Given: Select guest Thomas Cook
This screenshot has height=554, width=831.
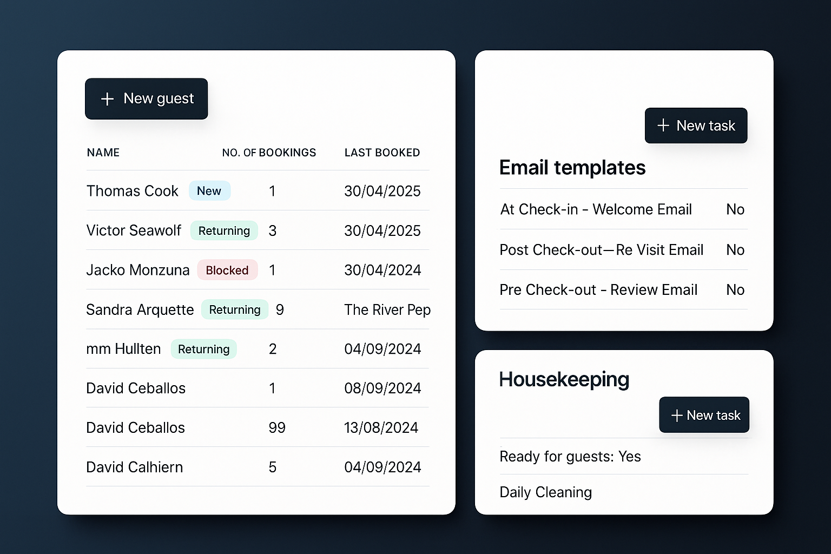Looking at the screenshot, I should tap(132, 191).
